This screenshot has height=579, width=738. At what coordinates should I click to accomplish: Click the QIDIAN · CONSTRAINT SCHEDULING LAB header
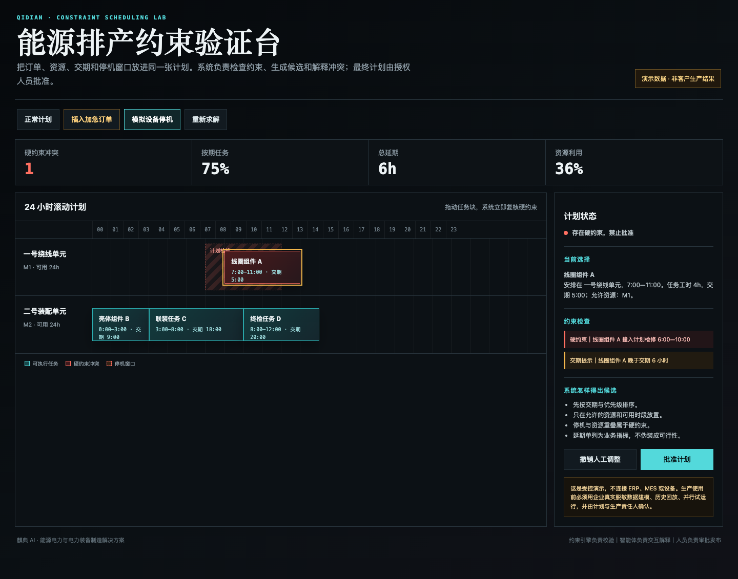tap(92, 17)
